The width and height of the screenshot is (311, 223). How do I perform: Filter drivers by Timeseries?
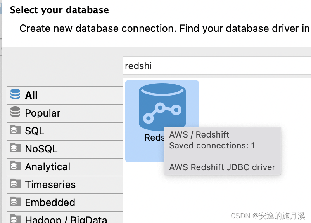pyautogui.click(x=50, y=185)
